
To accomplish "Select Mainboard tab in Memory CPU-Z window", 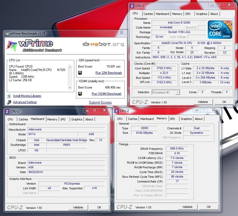I will click(147, 119).
